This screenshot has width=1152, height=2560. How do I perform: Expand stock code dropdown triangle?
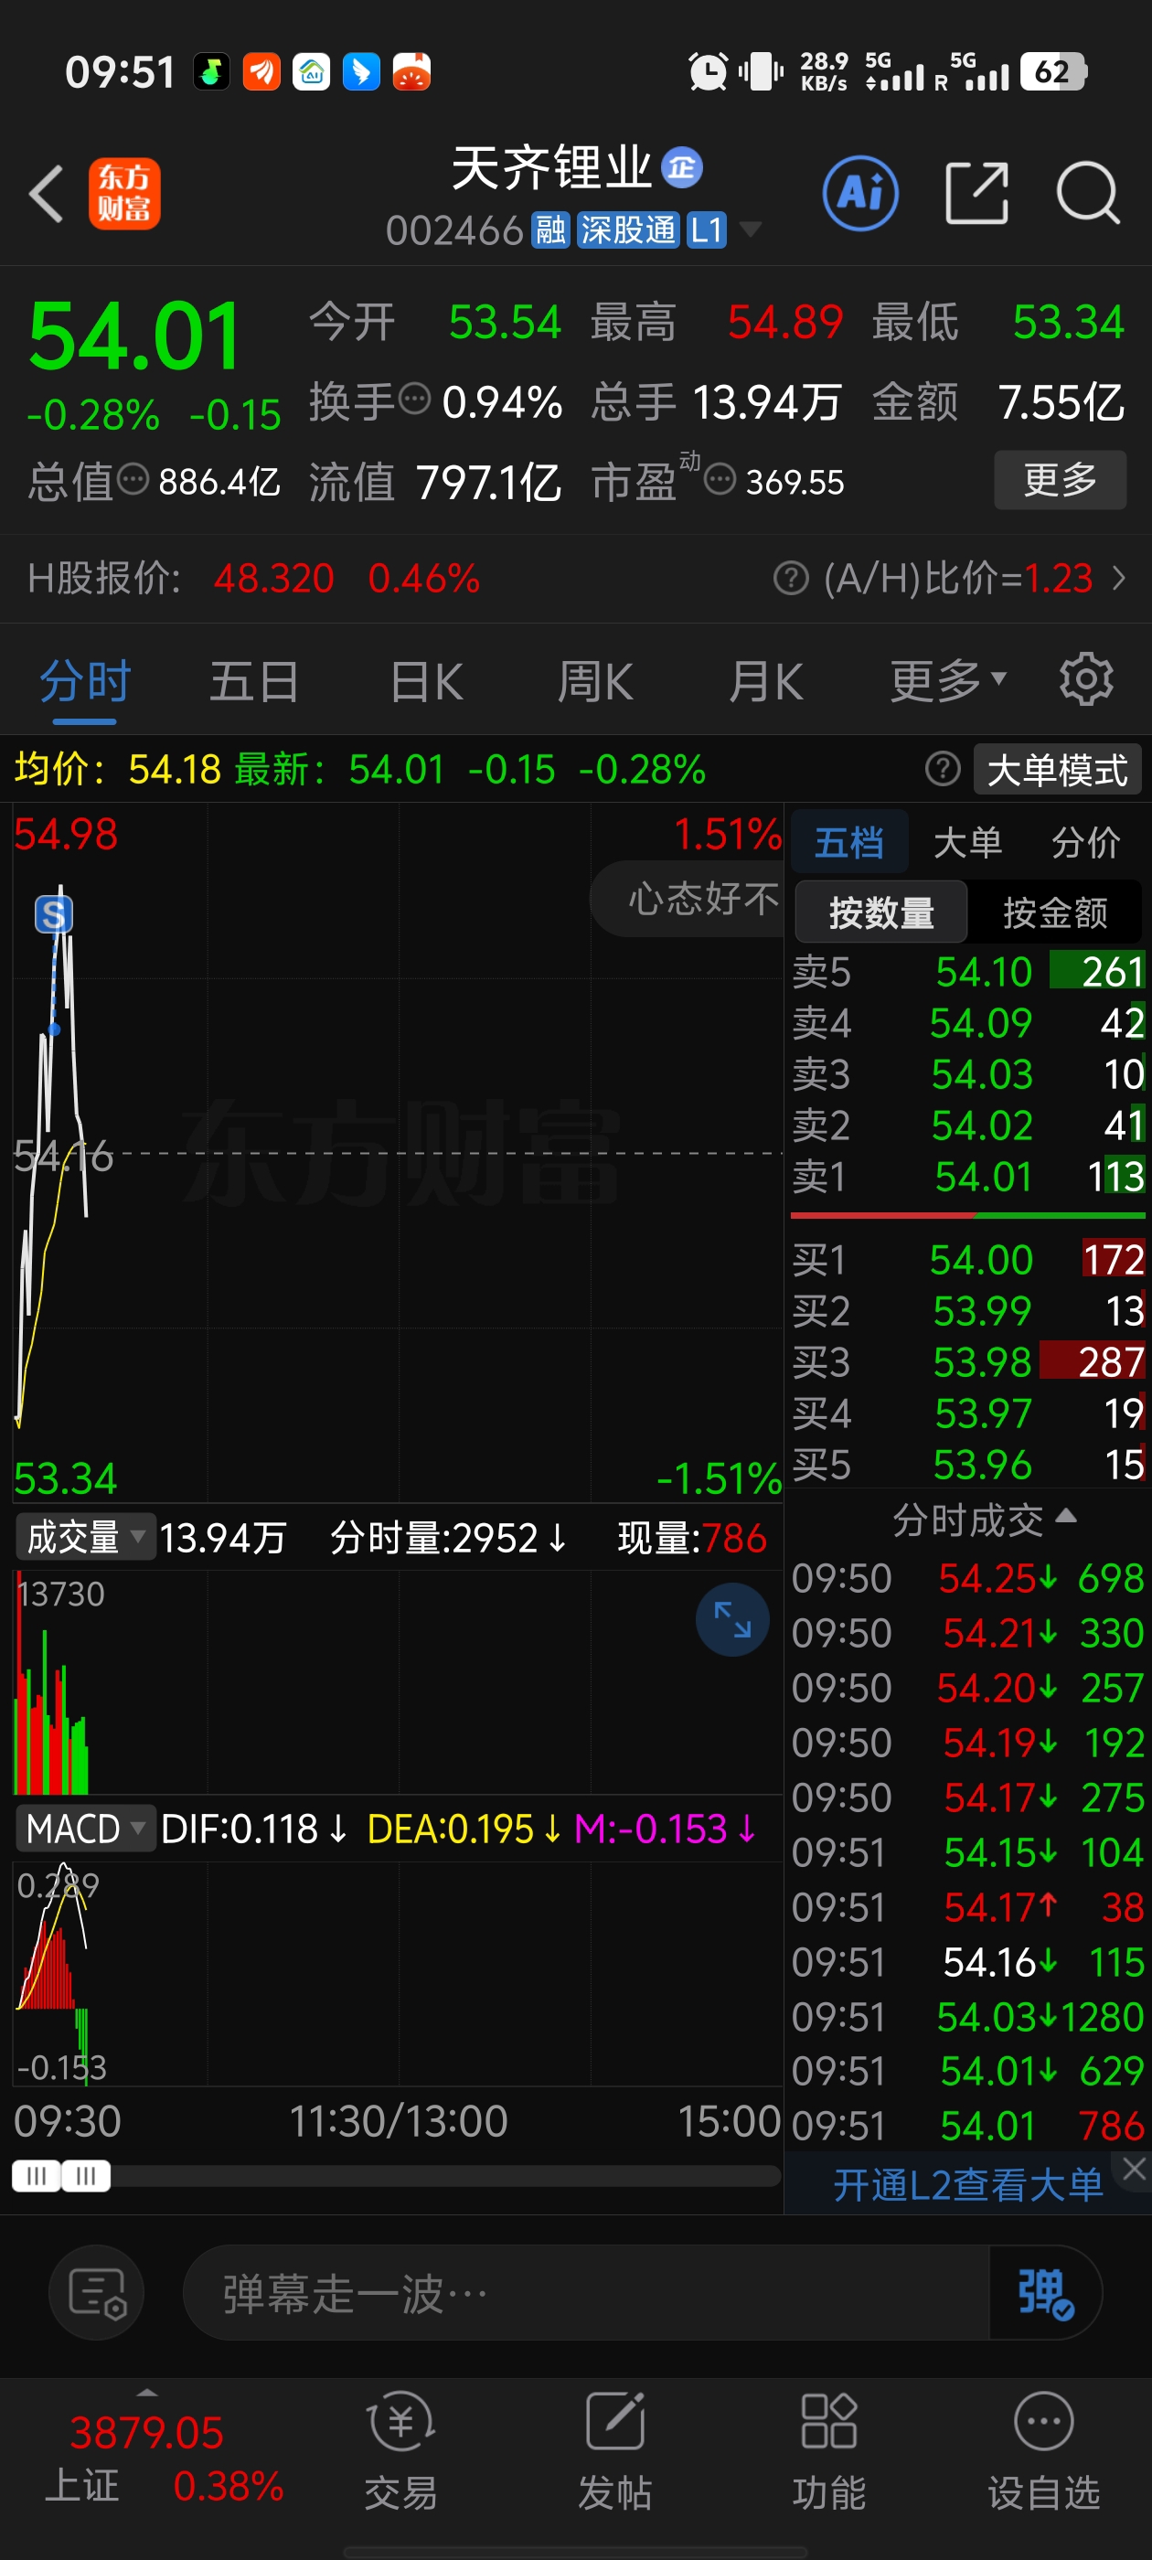coord(752,230)
